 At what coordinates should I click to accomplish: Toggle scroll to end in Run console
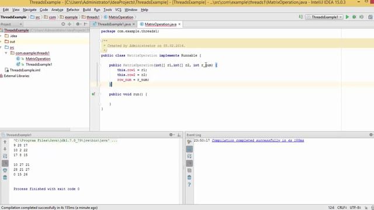click(x=5, y=163)
